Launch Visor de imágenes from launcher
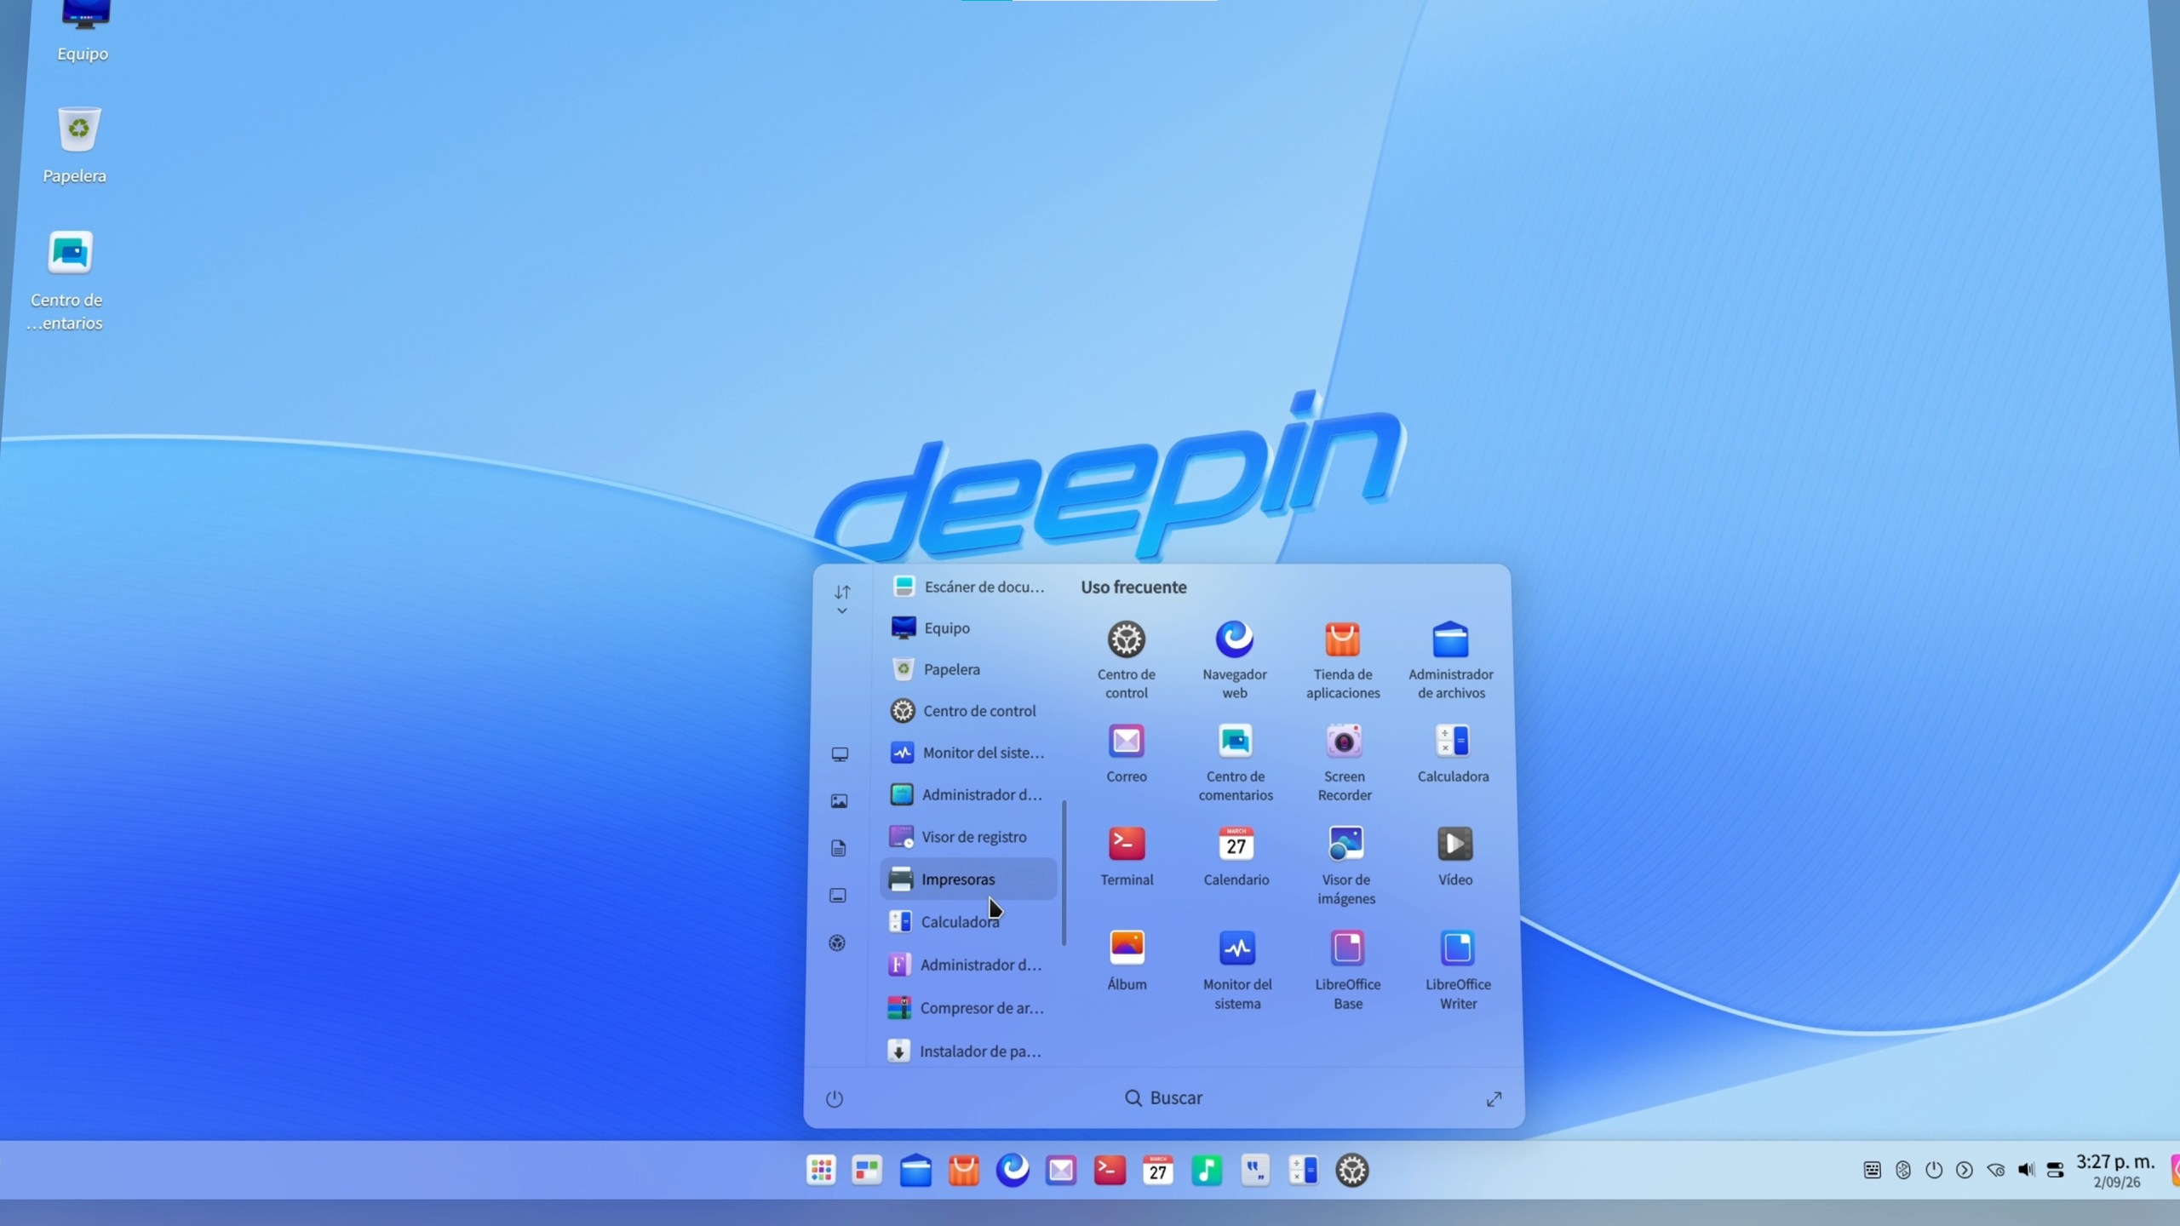 1345,866
